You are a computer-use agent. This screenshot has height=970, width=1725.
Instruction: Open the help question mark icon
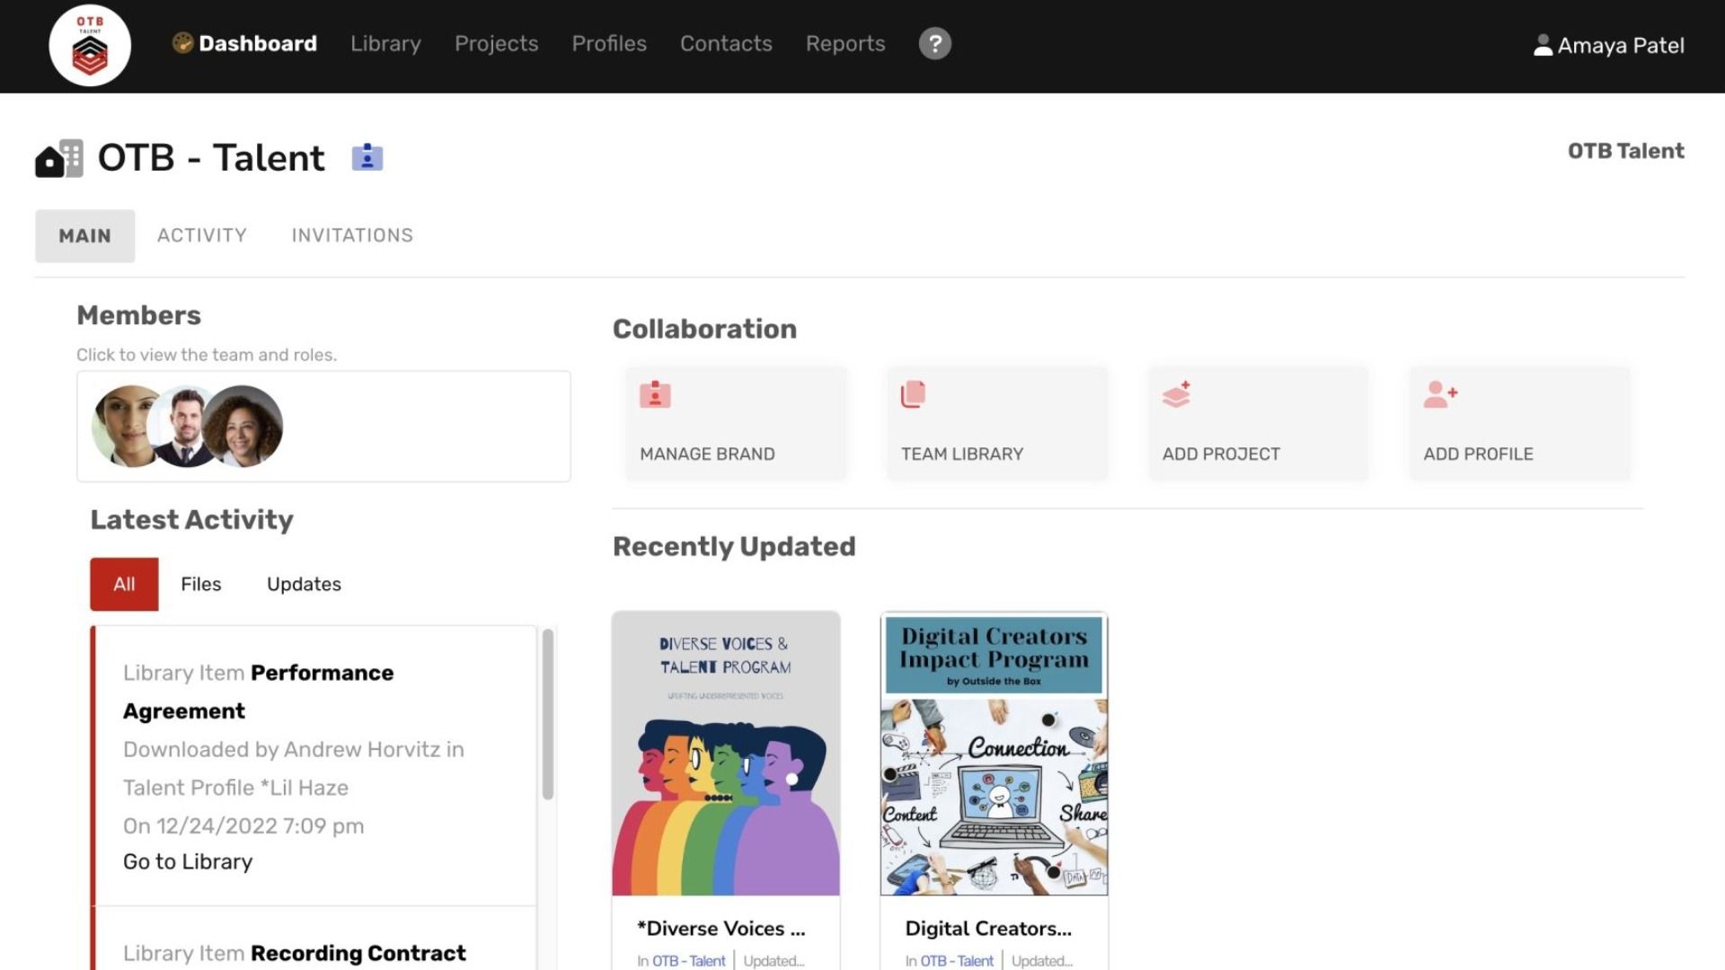934,43
